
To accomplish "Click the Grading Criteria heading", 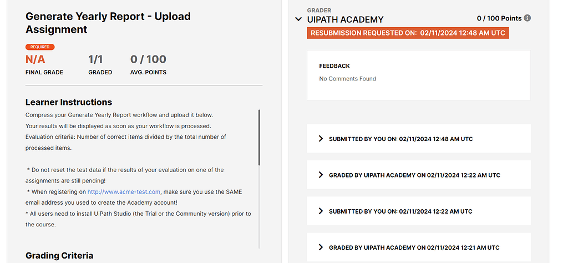I will click(59, 256).
